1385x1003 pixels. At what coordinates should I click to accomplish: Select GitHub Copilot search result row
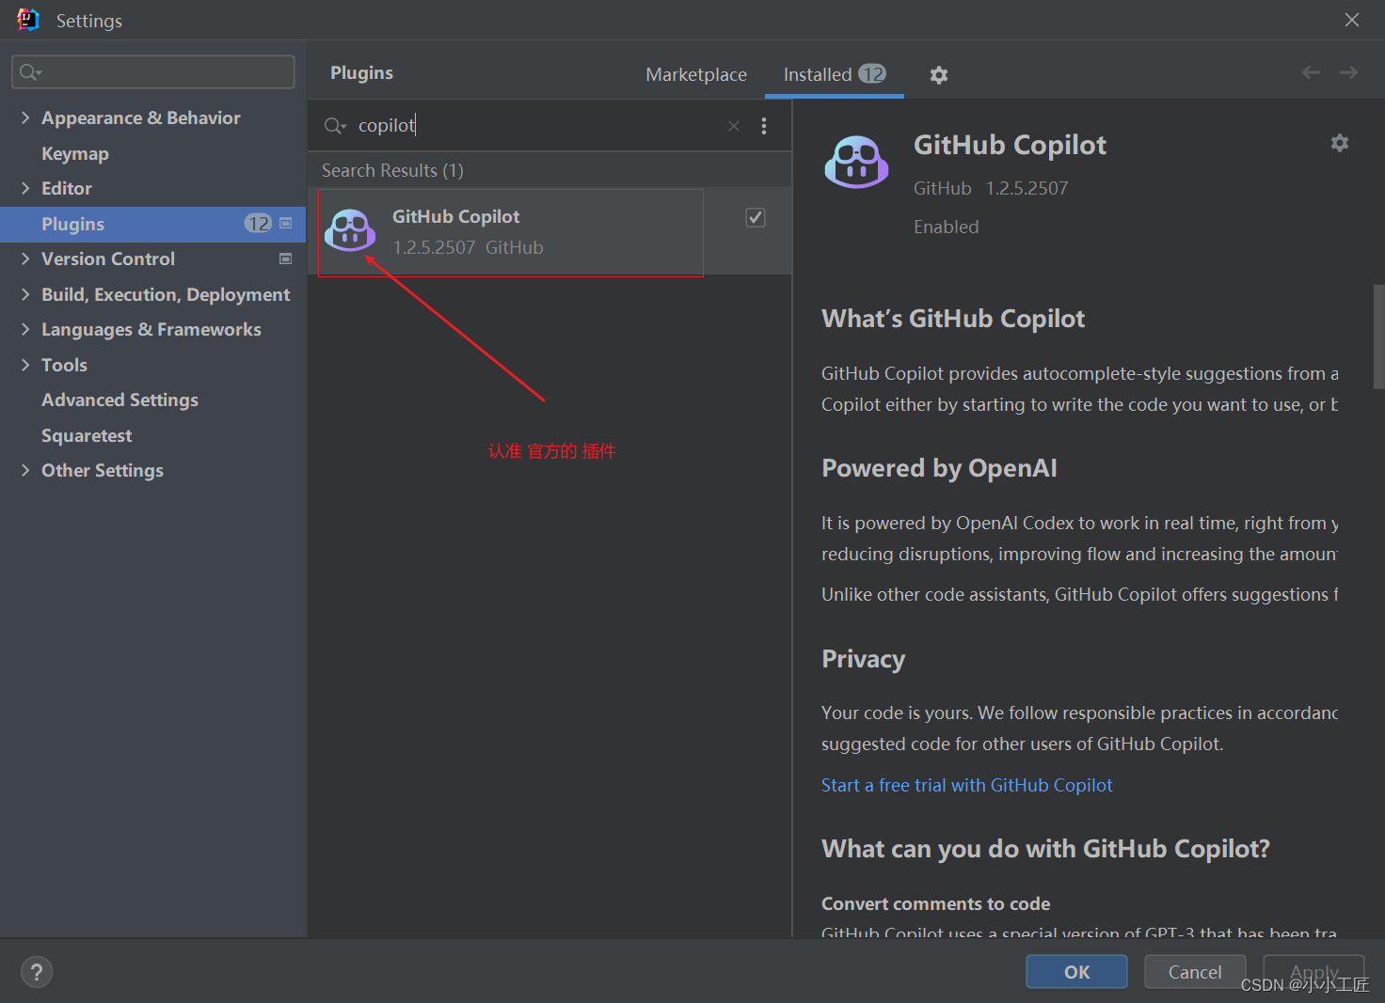coord(549,231)
